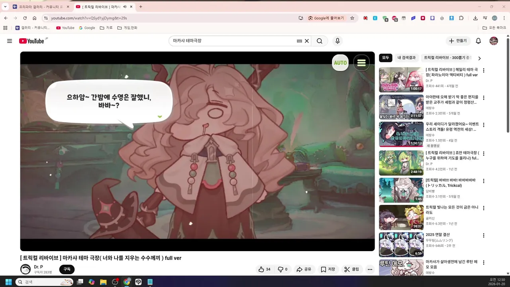
Task: Open the tab search dropdown arrow
Action: [x=5, y=7]
